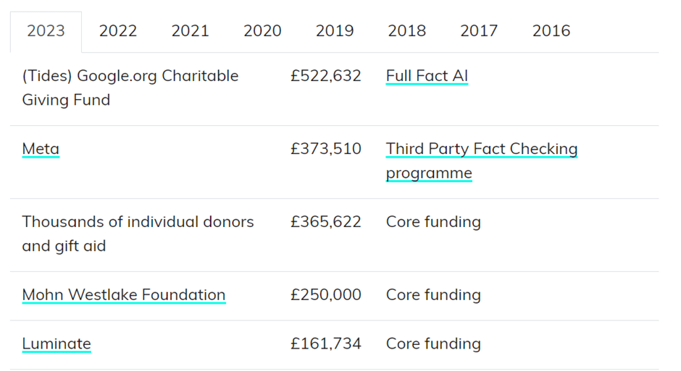This screenshot has height=371, width=681.
Task: Switch to the 2022 tab
Action: pos(117,31)
